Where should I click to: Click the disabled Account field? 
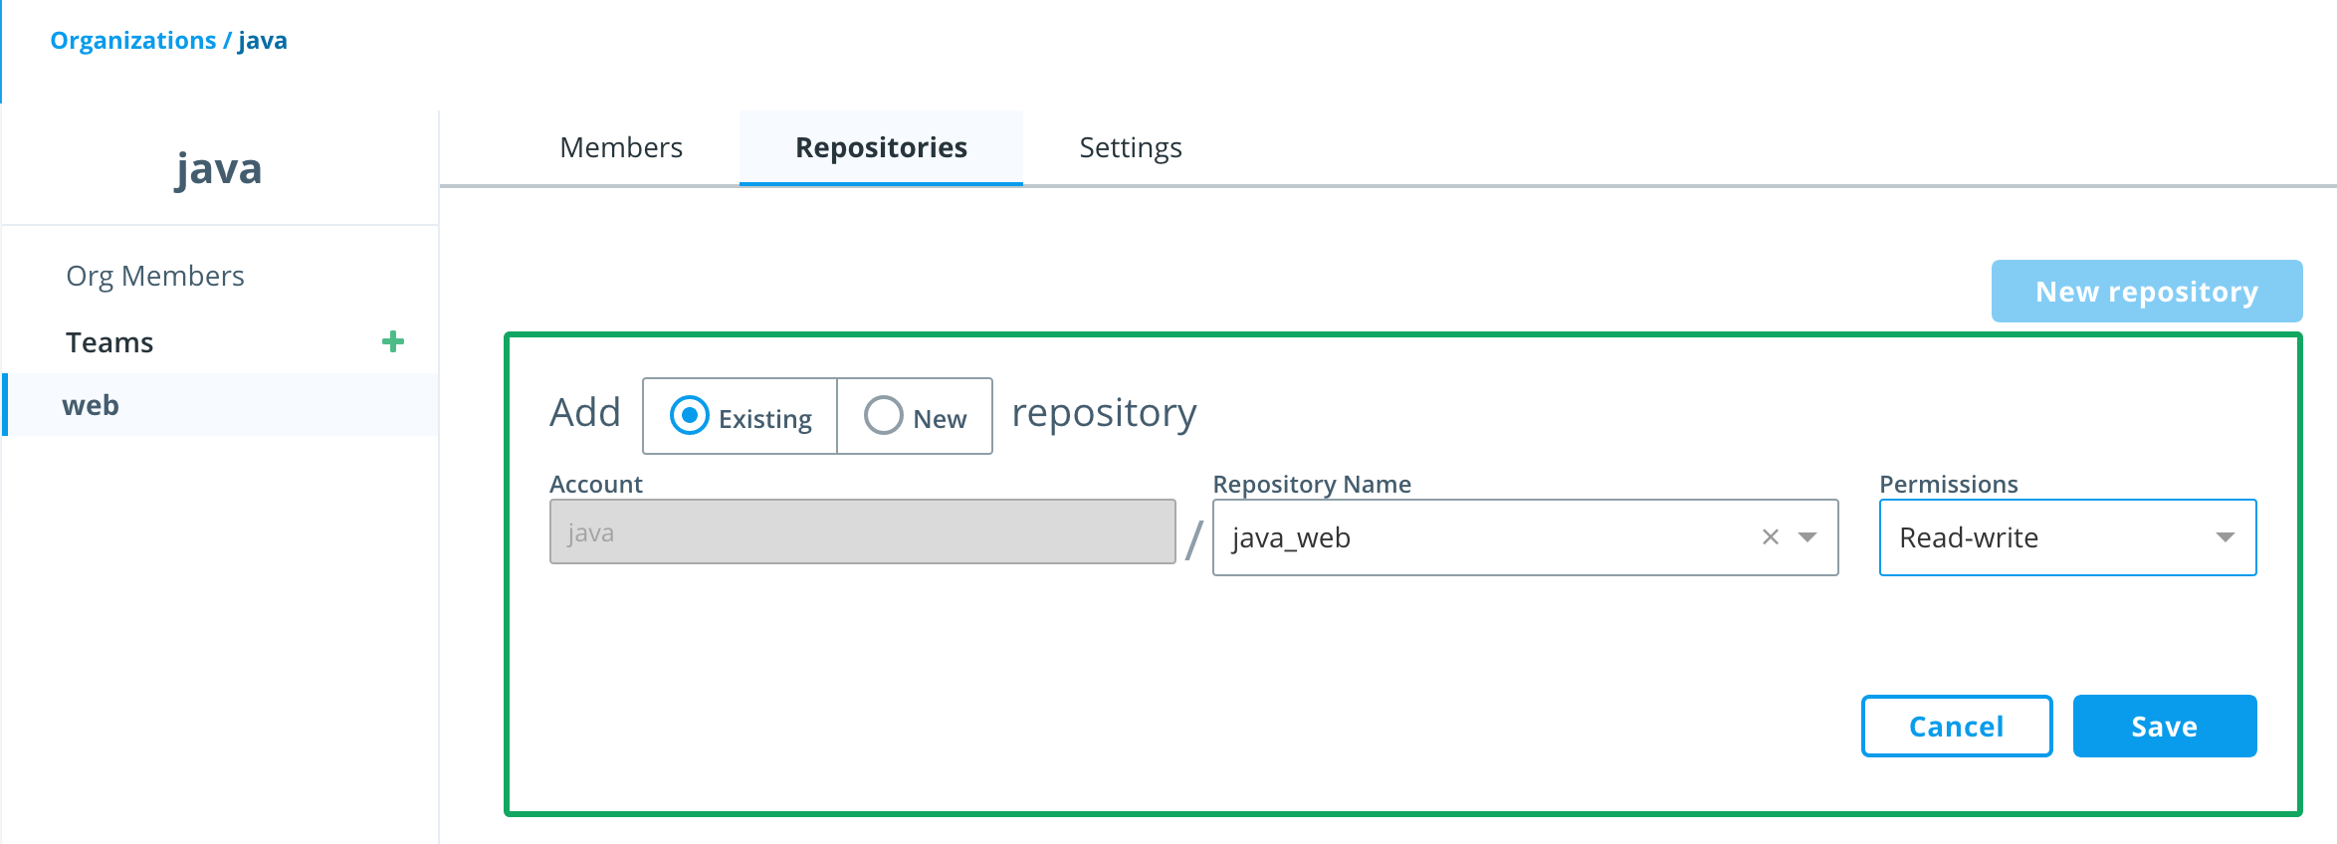[x=862, y=531]
